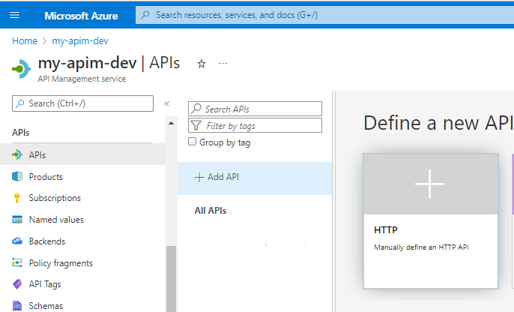Click the Microsoft Azure logo text
Screen dimensions: 514x312
(x=81, y=16)
